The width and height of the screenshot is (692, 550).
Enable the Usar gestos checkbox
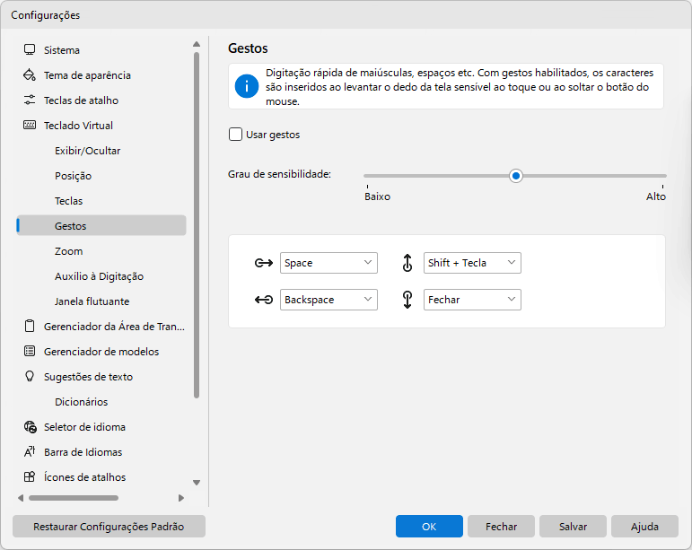(x=236, y=134)
